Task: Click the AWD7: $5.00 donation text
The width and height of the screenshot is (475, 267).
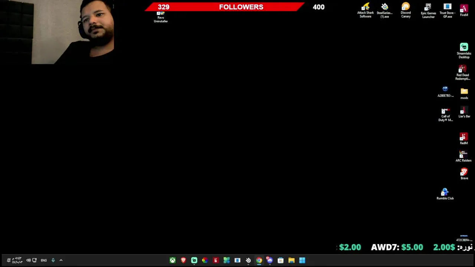Action: [x=397, y=247]
